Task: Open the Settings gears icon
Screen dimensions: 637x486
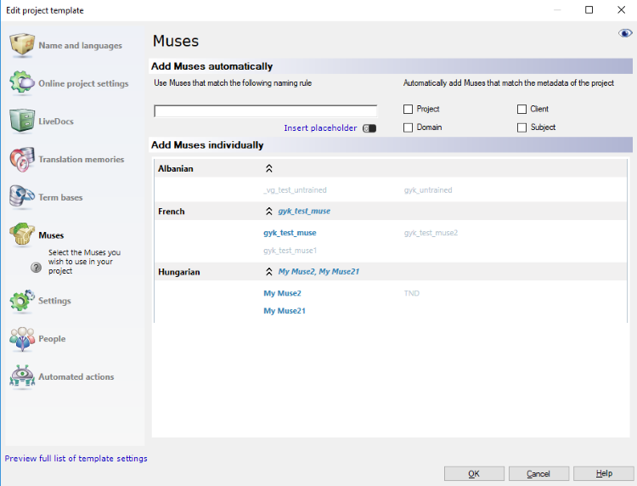Action: point(22,301)
